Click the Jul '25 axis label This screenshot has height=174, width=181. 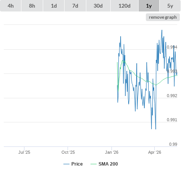click(24, 152)
